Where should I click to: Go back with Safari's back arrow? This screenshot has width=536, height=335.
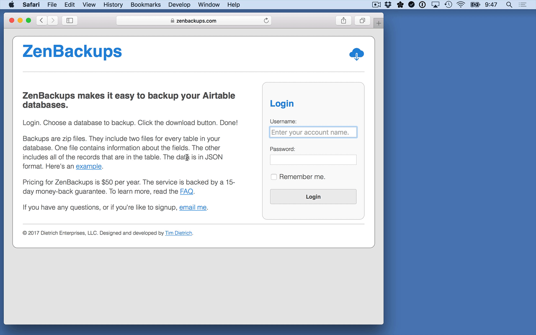(x=41, y=21)
